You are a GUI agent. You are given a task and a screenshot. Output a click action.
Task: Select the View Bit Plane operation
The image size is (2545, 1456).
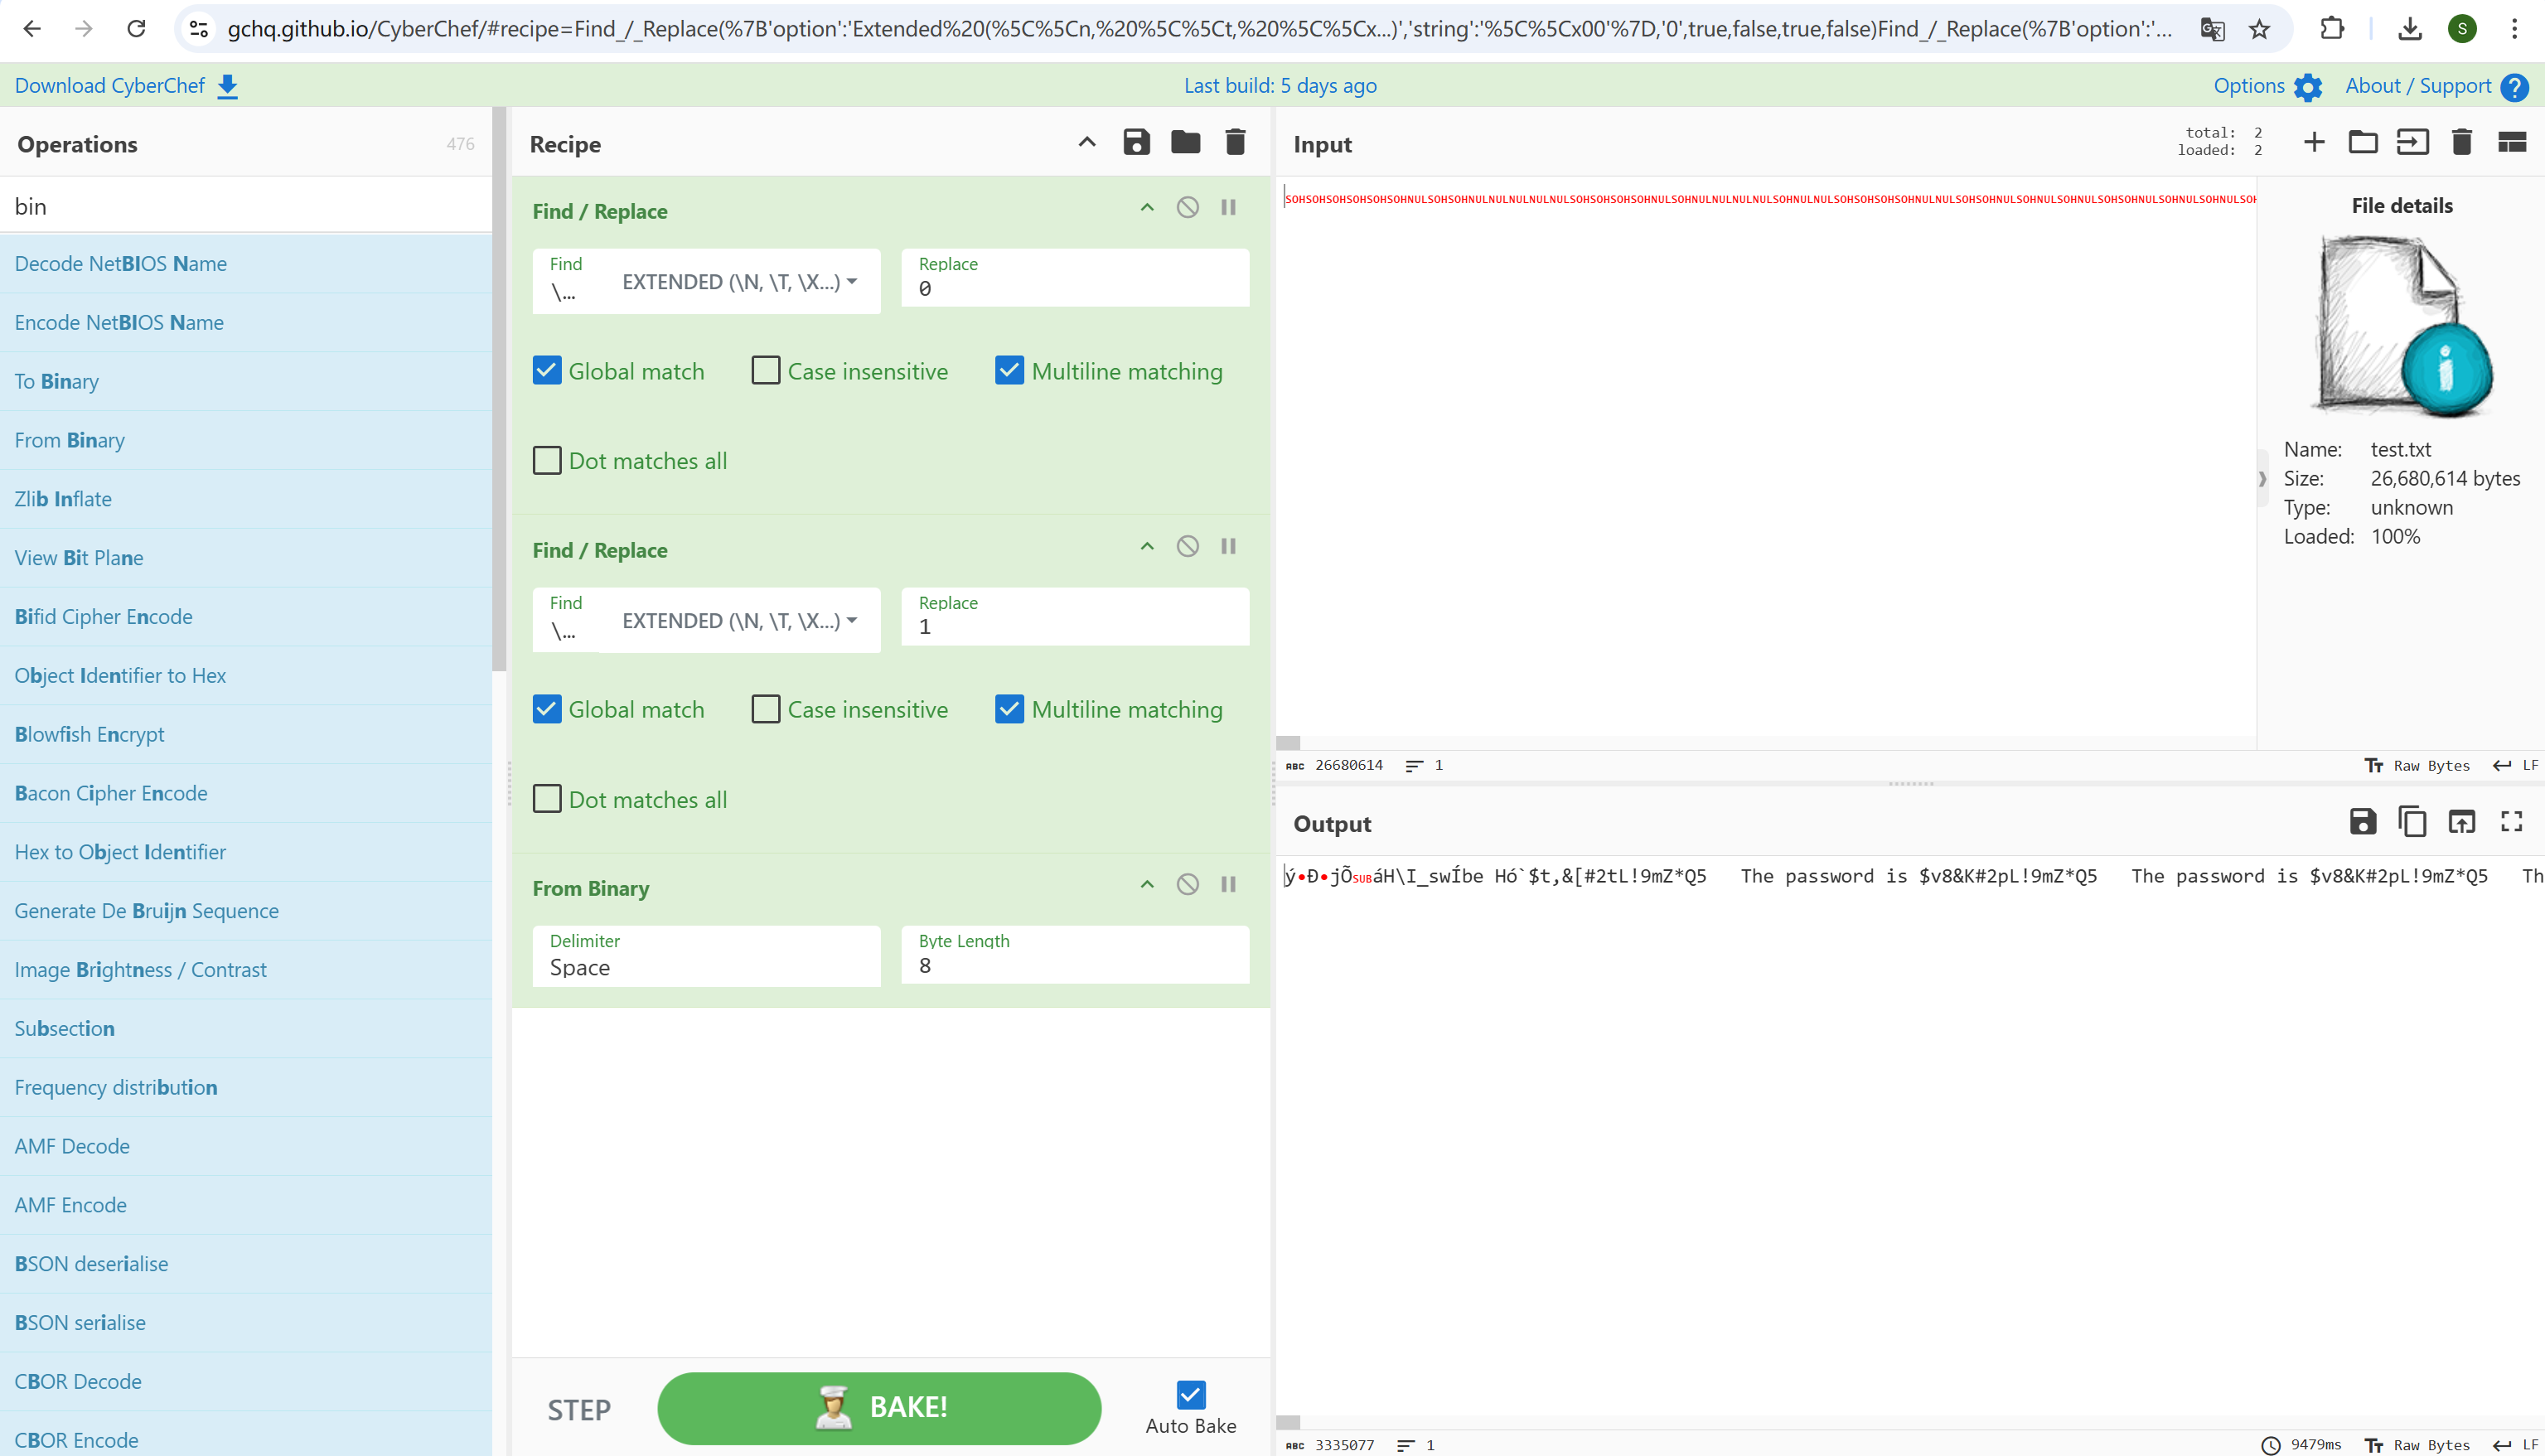(246, 558)
